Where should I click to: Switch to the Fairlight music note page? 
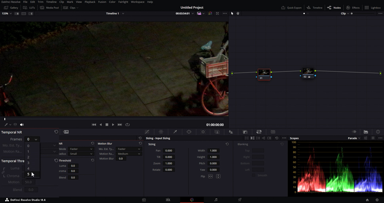(216, 200)
